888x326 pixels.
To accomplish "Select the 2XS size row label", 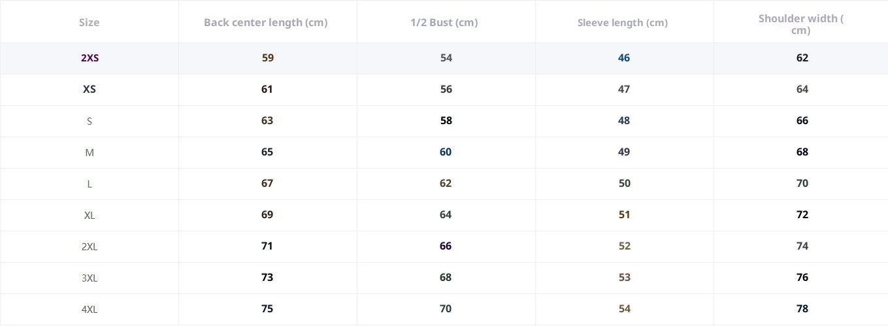I will click(x=90, y=58).
